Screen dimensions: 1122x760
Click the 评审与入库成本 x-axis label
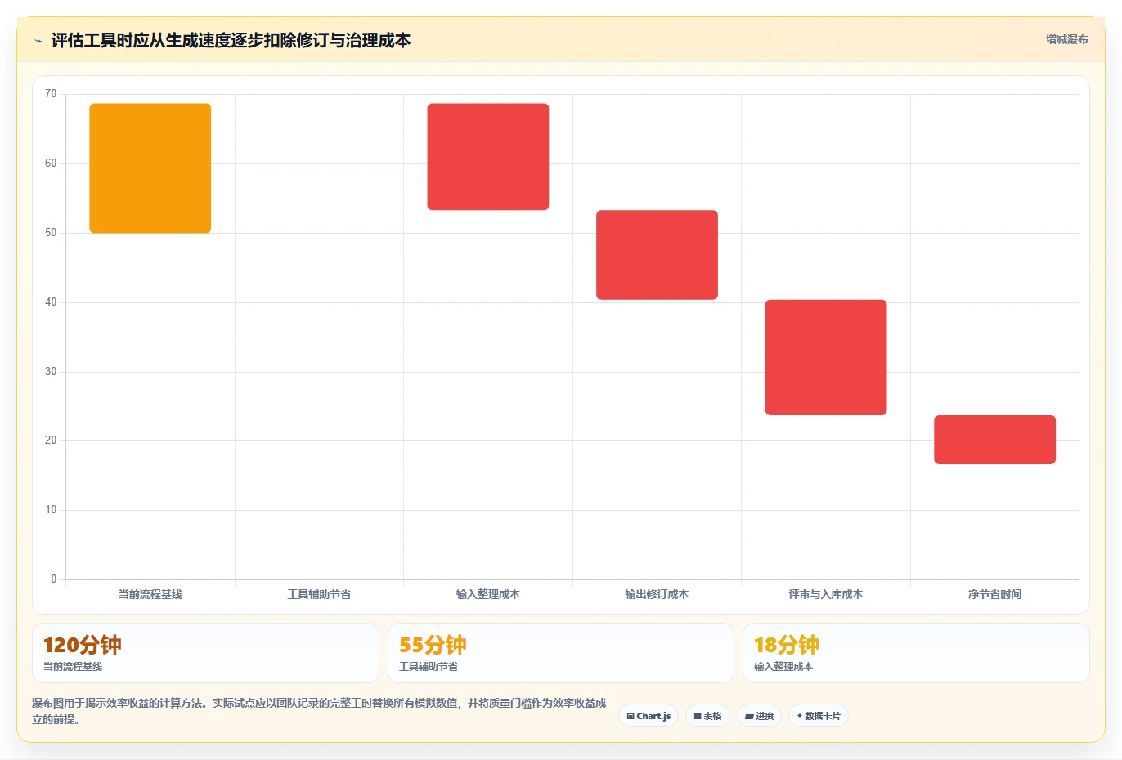point(826,594)
